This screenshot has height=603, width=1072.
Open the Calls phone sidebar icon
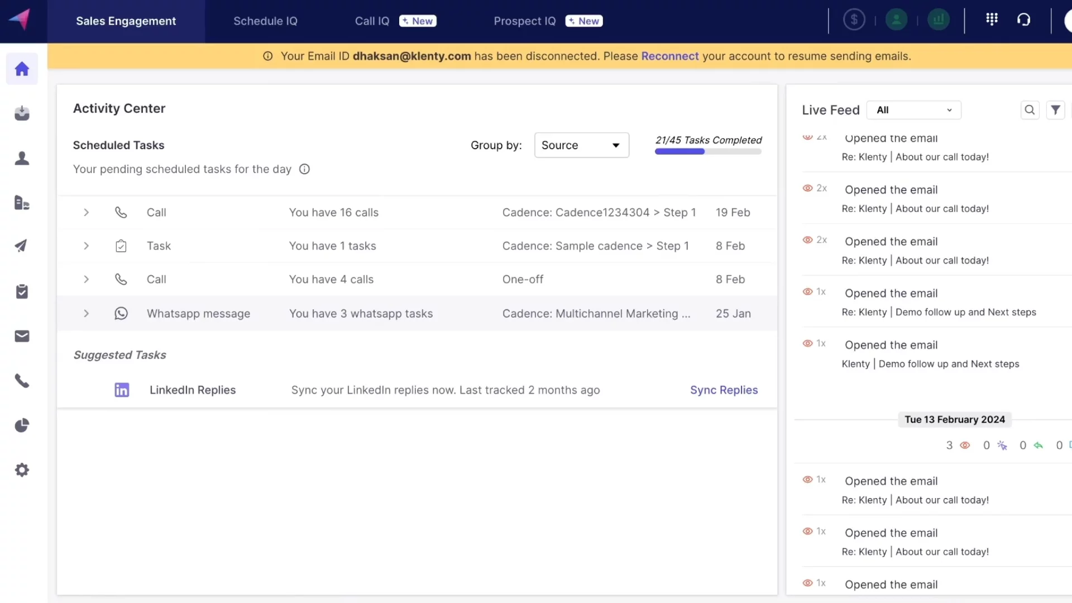click(22, 381)
